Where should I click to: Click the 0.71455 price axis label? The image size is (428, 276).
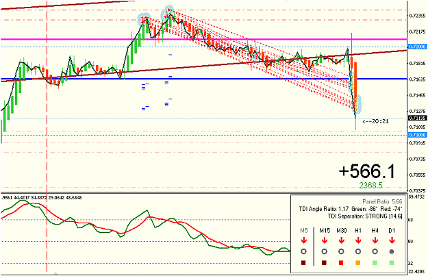coord(417,95)
